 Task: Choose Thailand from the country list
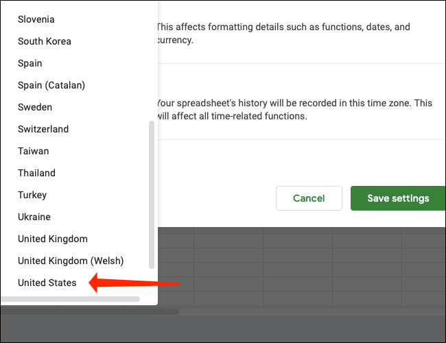[37, 173]
